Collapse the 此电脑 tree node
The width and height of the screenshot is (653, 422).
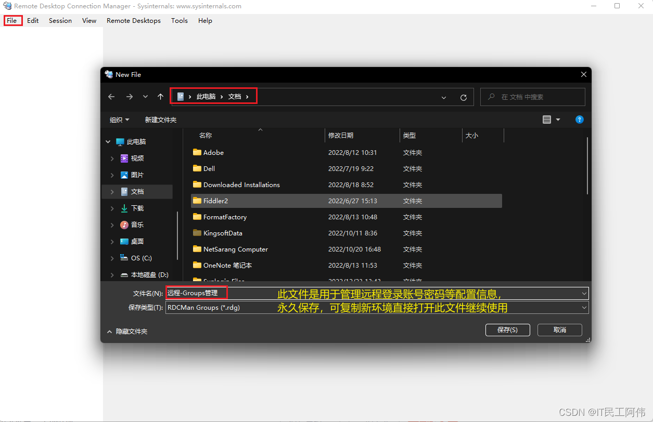tap(108, 141)
